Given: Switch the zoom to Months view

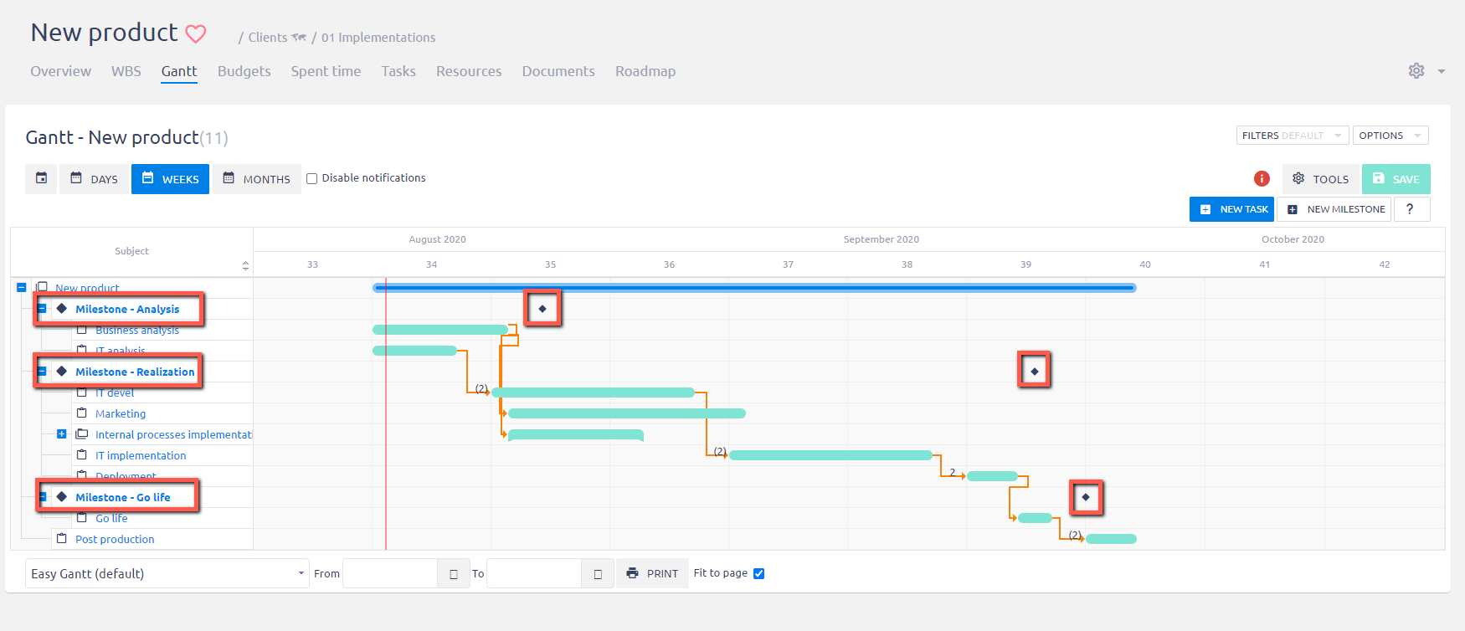Looking at the screenshot, I should click(257, 179).
